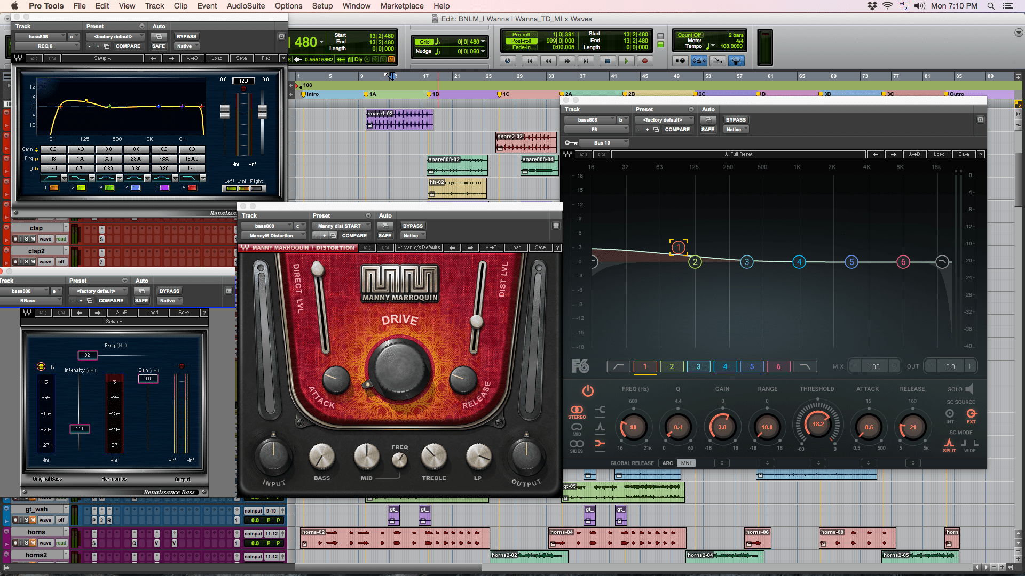1025x576 pixels.
Task: Toggle BYPASS on the MannyM Distortion window
Action: click(413, 226)
